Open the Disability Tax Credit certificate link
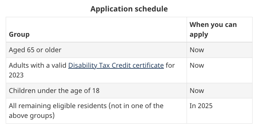This screenshot has width=261, height=130. [x=116, y=65]
